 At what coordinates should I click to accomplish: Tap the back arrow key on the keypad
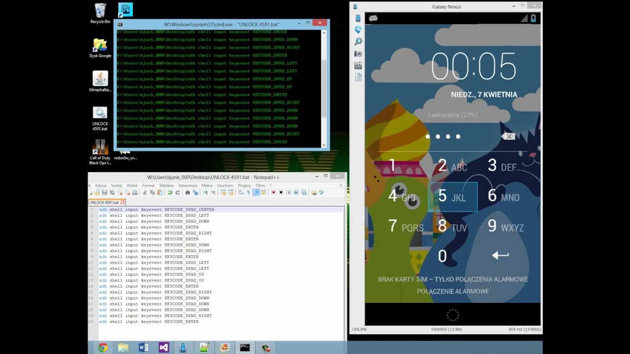tap(500, 255)
